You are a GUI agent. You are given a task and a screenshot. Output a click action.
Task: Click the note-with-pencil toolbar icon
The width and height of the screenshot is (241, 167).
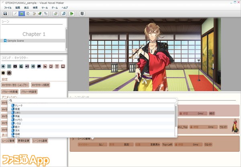click(34, 14)
